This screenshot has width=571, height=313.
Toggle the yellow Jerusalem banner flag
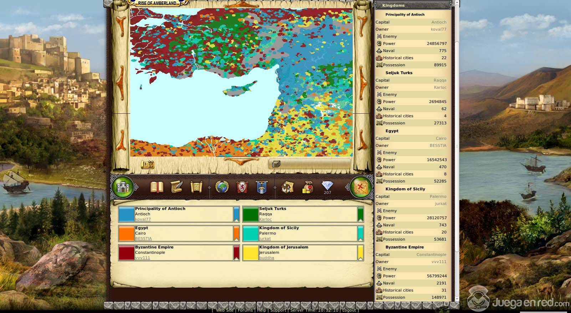click(360, 253)
